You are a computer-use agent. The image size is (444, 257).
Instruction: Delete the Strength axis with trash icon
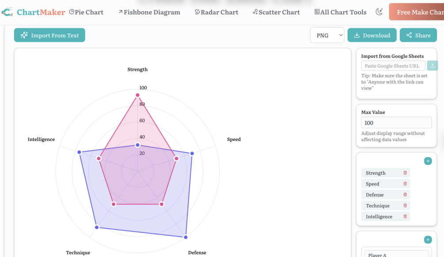click(x=405, y=173)
